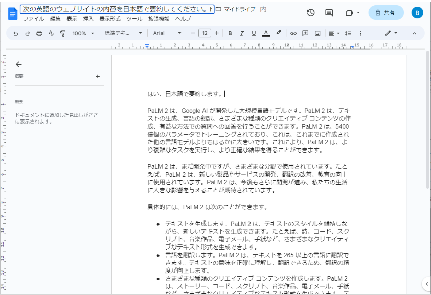Screen dimensions: 431x295
Task: Open the account avatar B
Action: (417, 13)
